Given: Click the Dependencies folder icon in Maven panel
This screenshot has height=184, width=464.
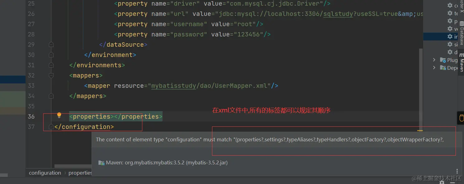Looking at the screenshot, I should [443, 68].
